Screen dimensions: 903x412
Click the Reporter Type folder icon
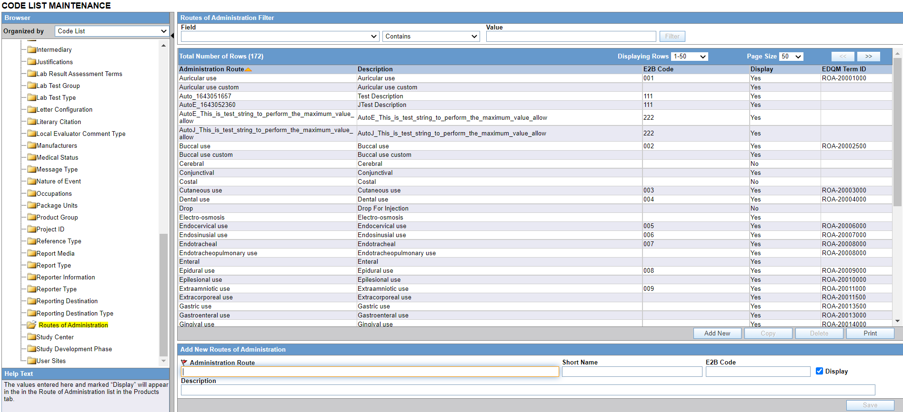(32, 289)
